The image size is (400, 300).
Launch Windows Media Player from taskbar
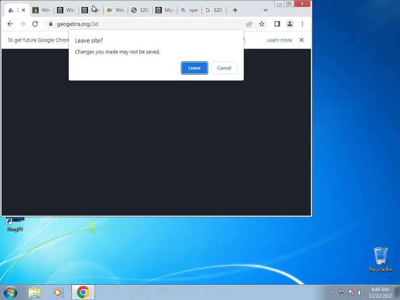pyautogui.click(x=58, y=292)
